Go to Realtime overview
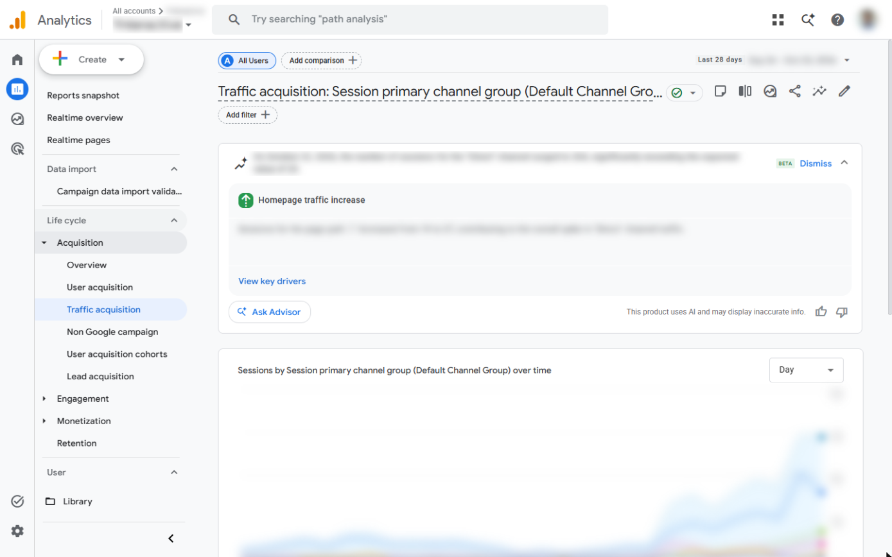892x557 pixels. click(85, 118)
